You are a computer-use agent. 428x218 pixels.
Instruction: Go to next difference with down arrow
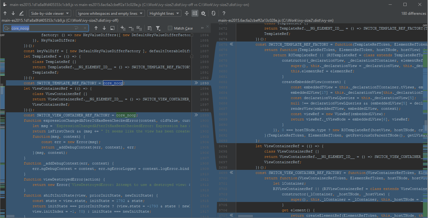pos(13,14)
